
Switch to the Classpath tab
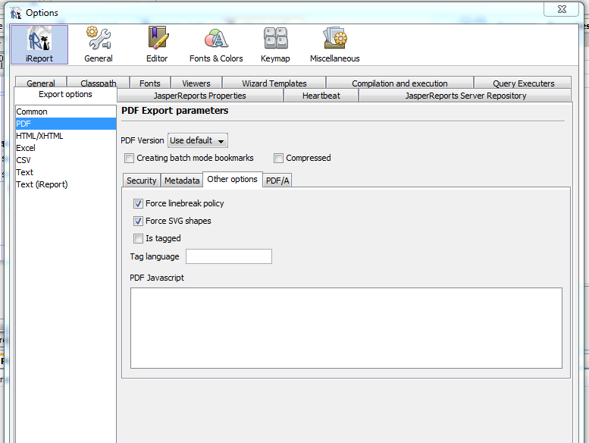click(x=98, y=83)
